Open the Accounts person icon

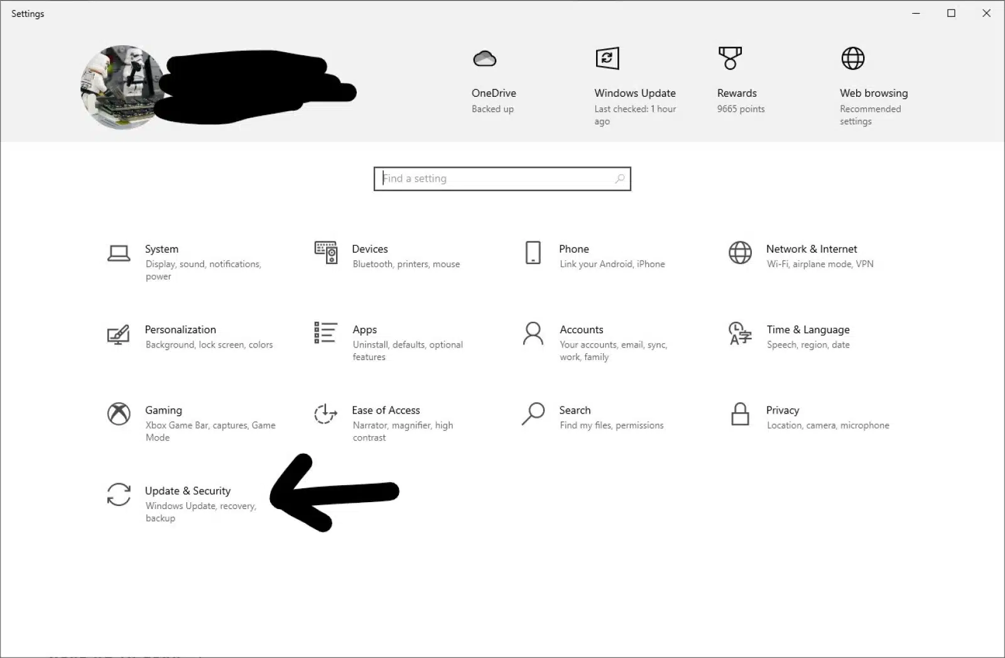(533, 334)
